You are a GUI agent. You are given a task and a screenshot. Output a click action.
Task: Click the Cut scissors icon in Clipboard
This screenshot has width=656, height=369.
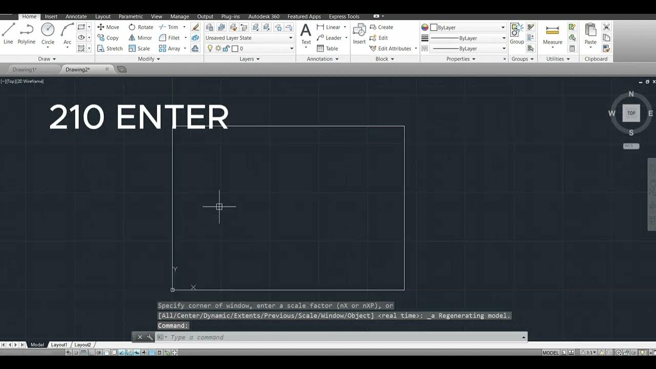pyautogui.click(x=606, y=27)
